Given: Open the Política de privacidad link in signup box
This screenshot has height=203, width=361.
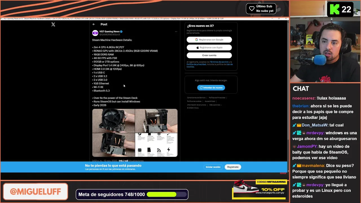Looking at the screenshot, I should pos(196,64).
